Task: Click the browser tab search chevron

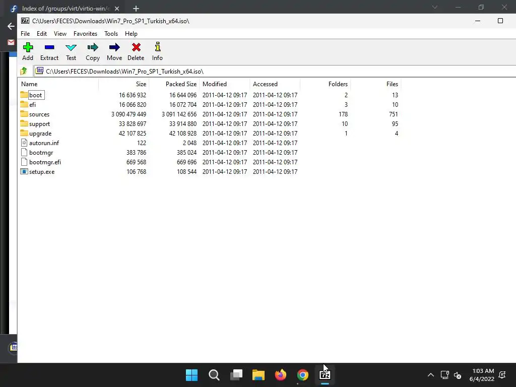Action: click(x=435, y=7)
